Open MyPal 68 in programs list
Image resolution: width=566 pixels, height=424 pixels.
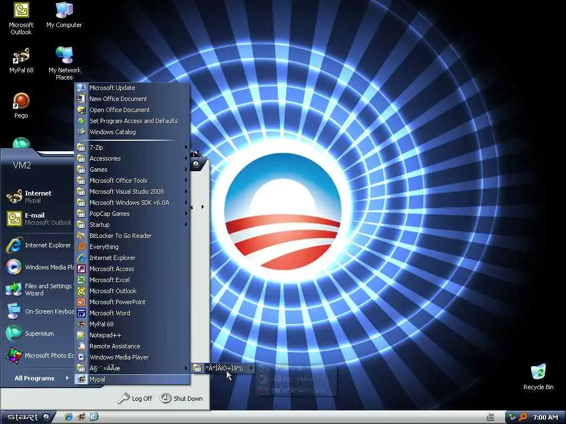tap(132, 324)
